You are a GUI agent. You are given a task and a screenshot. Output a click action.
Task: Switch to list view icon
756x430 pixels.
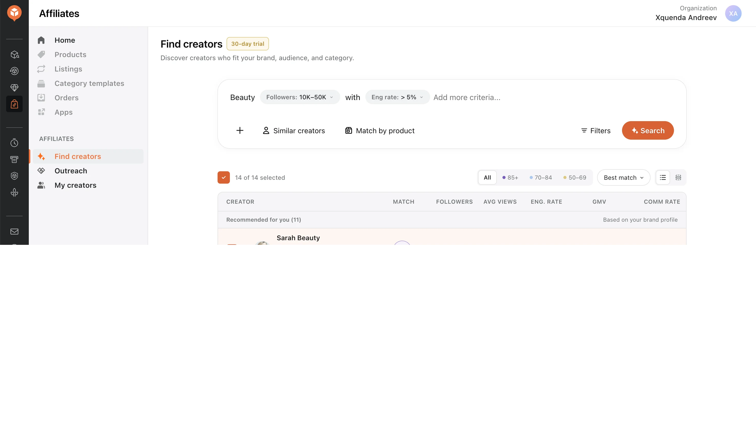(663, 177)
